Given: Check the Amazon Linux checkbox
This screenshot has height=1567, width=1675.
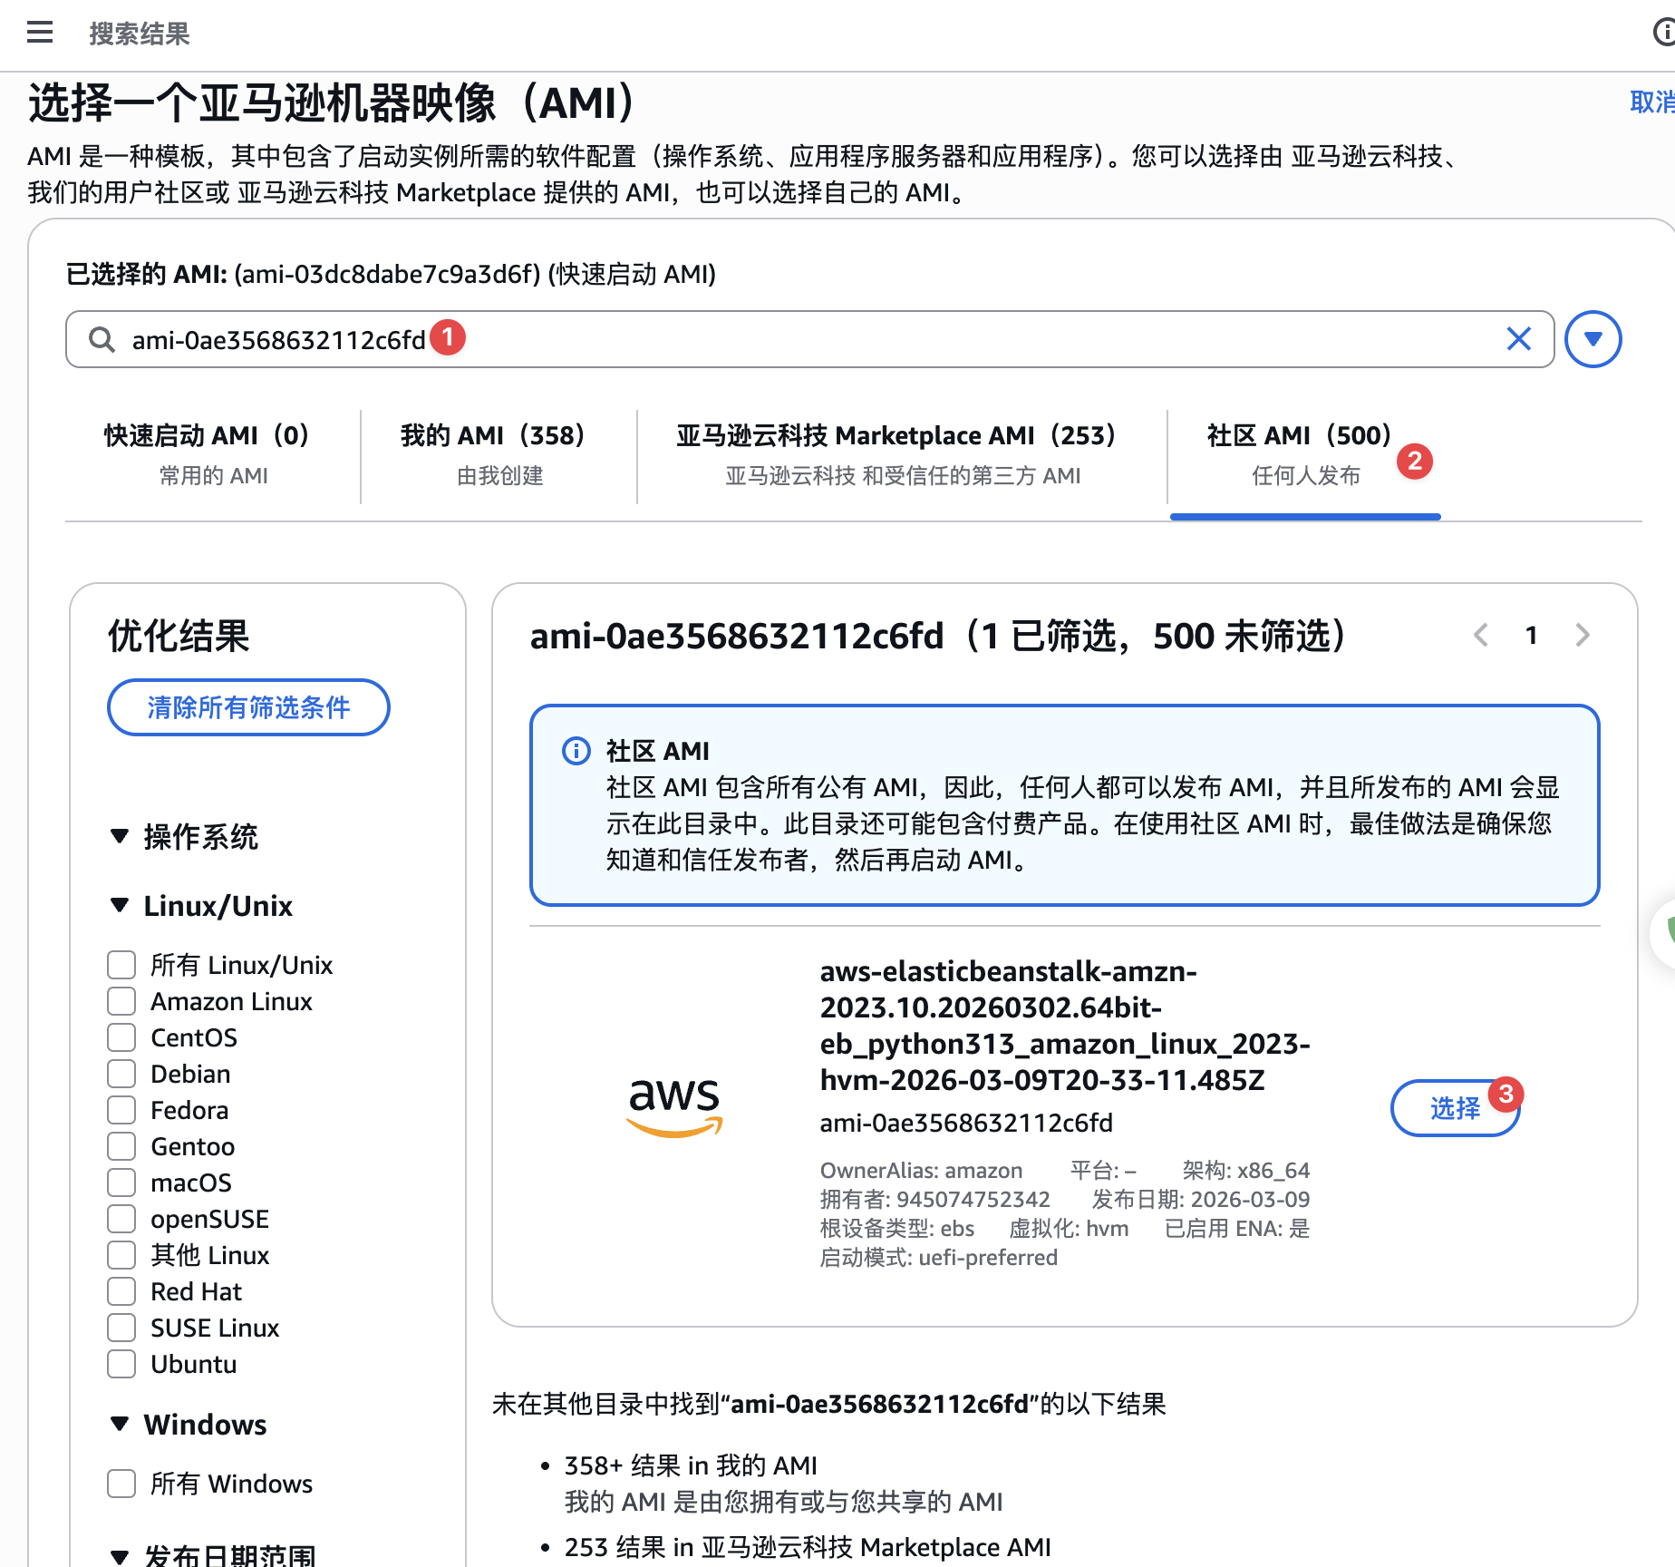Looking at the screenshot, I should click(x=121, y=1000).
